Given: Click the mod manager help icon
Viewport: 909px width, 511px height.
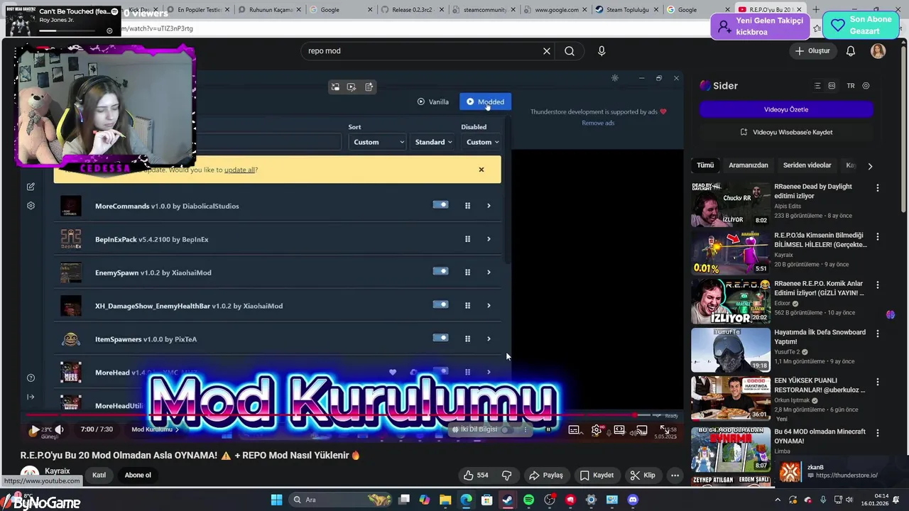Looking at the screenshot, I should [31, 378].
